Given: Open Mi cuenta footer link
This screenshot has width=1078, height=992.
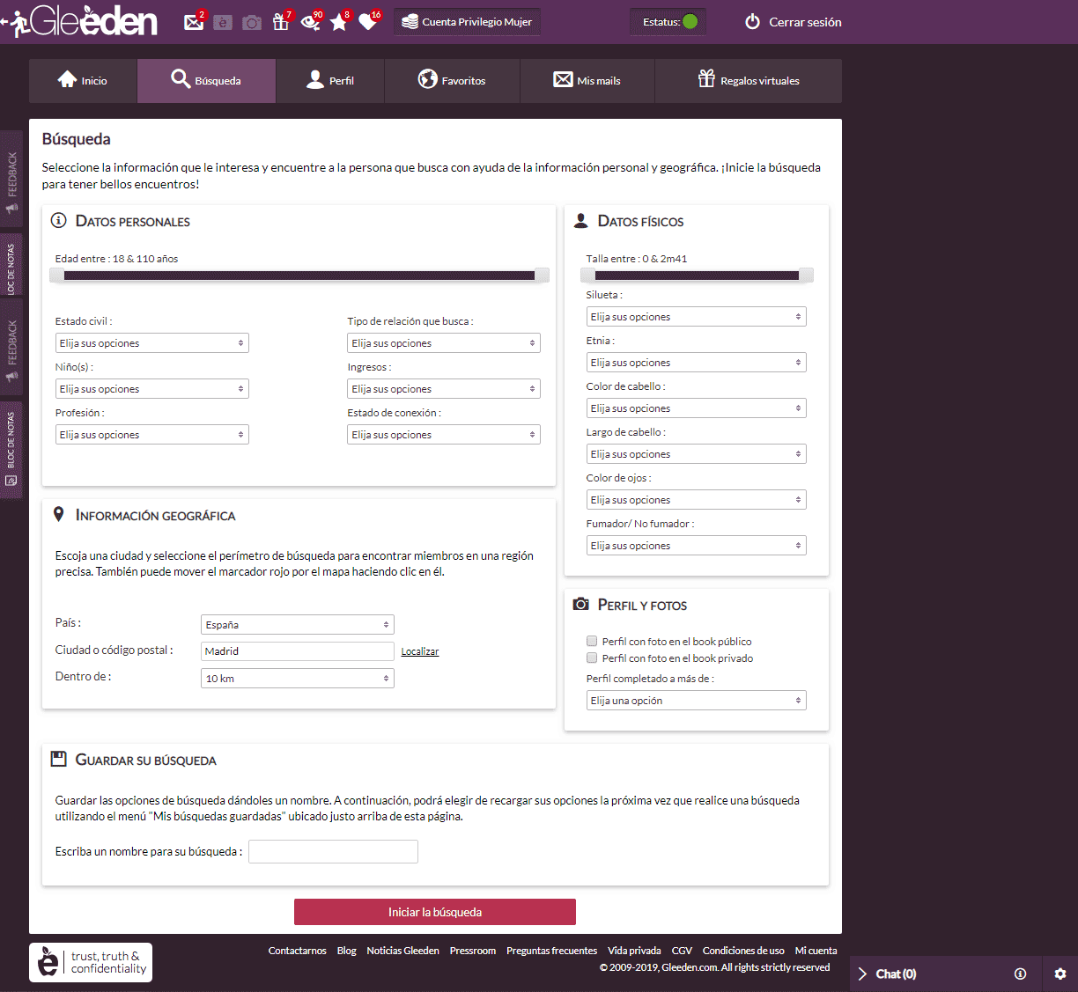Looking at the screenshot, I should click(x=816, y=951).
